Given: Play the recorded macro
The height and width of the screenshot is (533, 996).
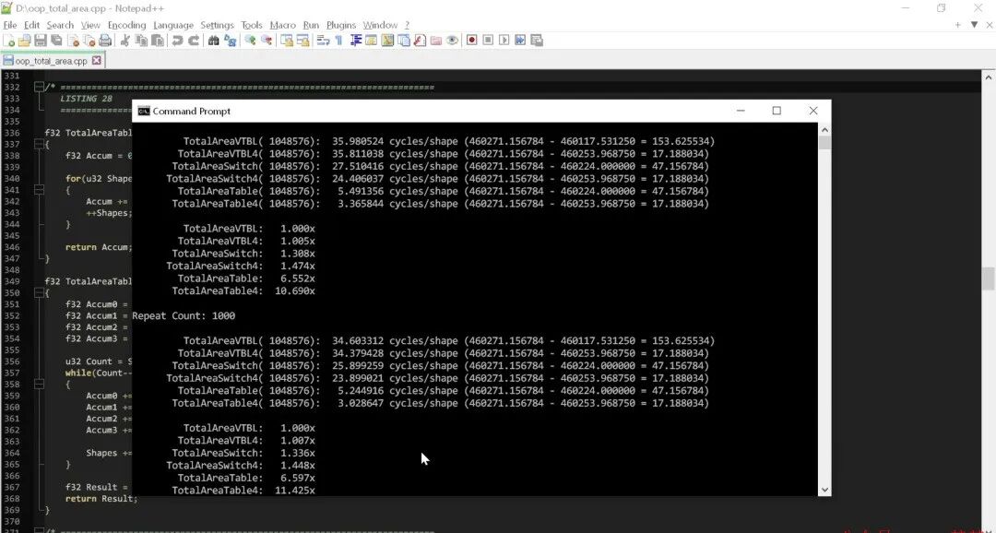Looking at the screenshot, I should (504, 40).
